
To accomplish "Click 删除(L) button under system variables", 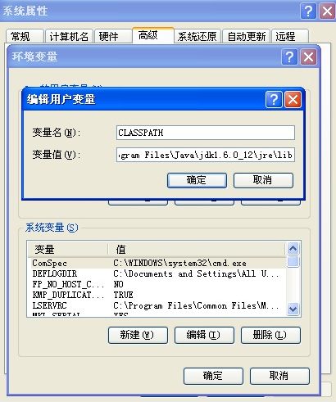I will [270, 335].
